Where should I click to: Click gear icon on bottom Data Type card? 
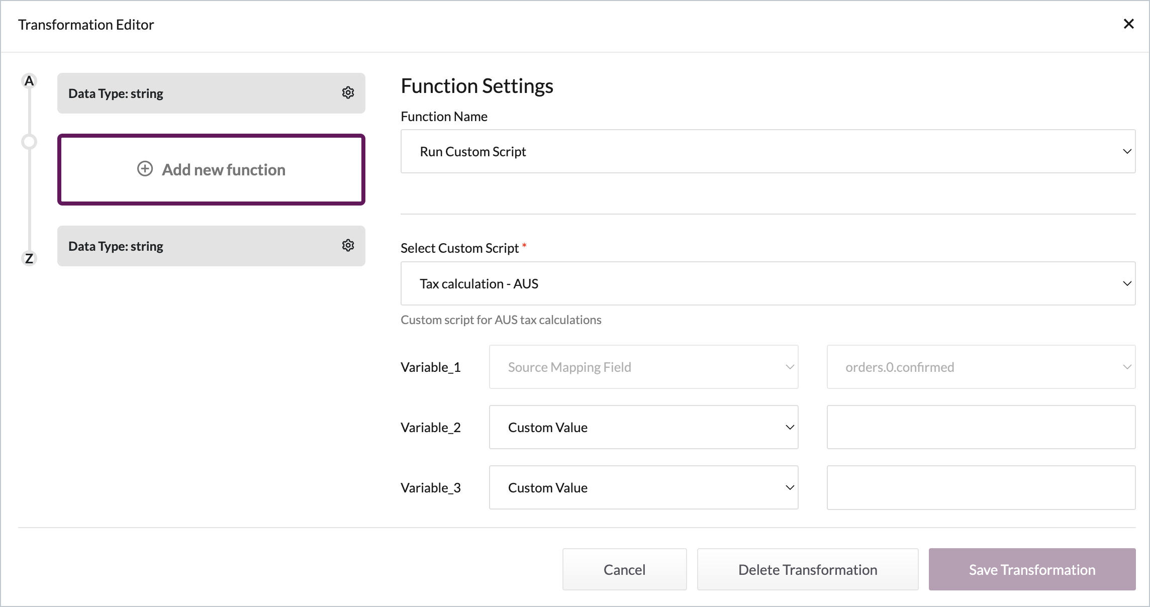[x=348, y=246]
